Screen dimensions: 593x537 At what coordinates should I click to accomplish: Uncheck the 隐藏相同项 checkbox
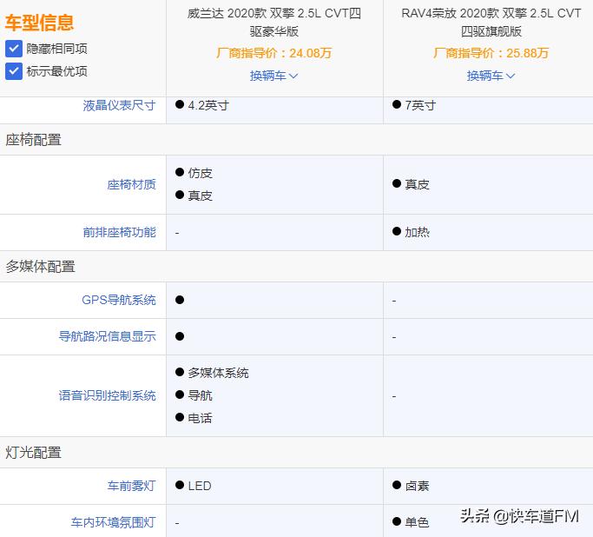click(14, 49)
